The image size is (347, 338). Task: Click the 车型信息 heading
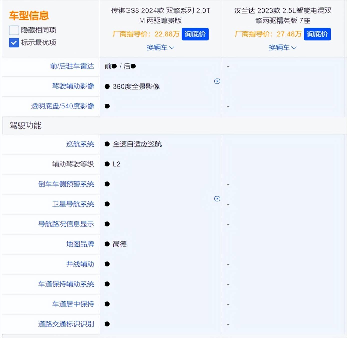pos(29,15)
